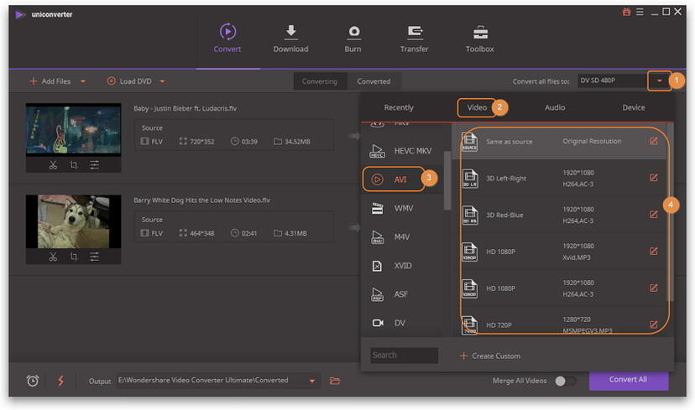Trim the Barry White Dog video

pyautogui.click(x=53, y=257)
